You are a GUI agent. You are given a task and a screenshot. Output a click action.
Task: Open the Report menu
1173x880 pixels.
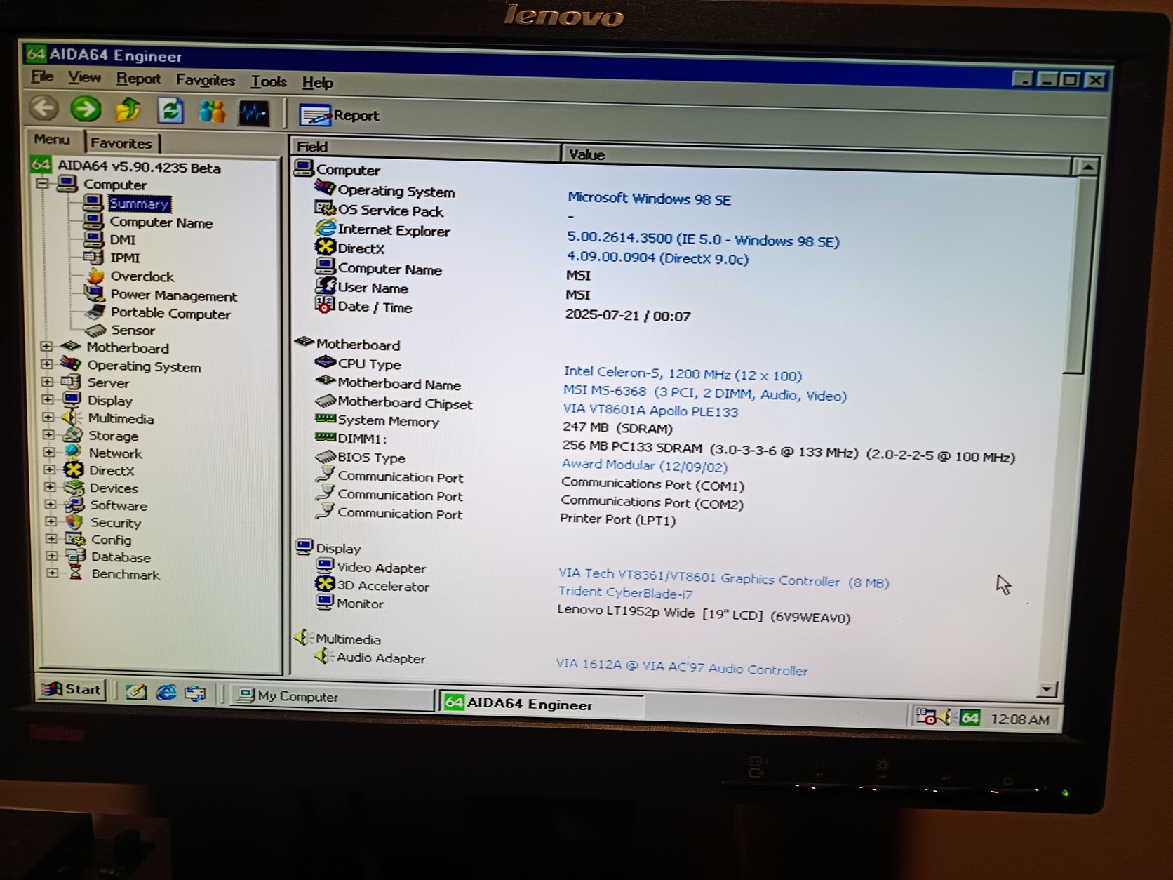[x=138, y=79]
